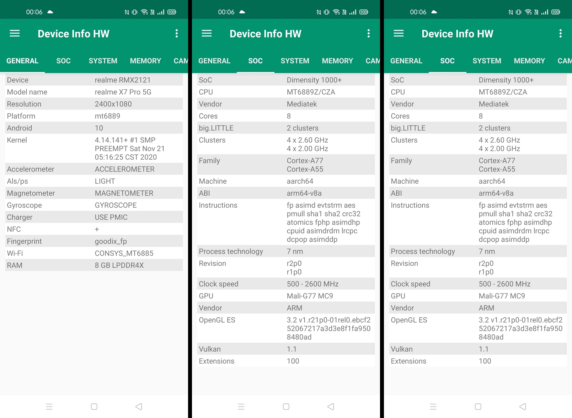
Task: Tap 'MT6889Z/CZA' CPU value in middle screen
Action: point(311,92)
